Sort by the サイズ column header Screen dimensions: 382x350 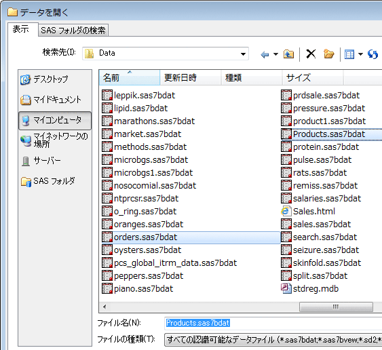[x=313, y=78]
